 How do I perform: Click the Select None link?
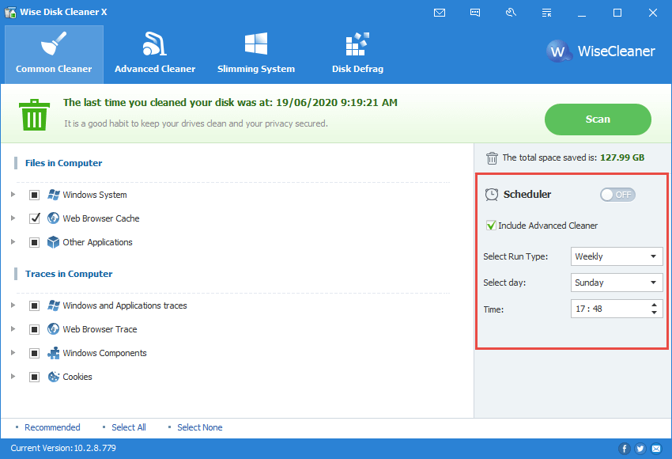tap(200, 427)
